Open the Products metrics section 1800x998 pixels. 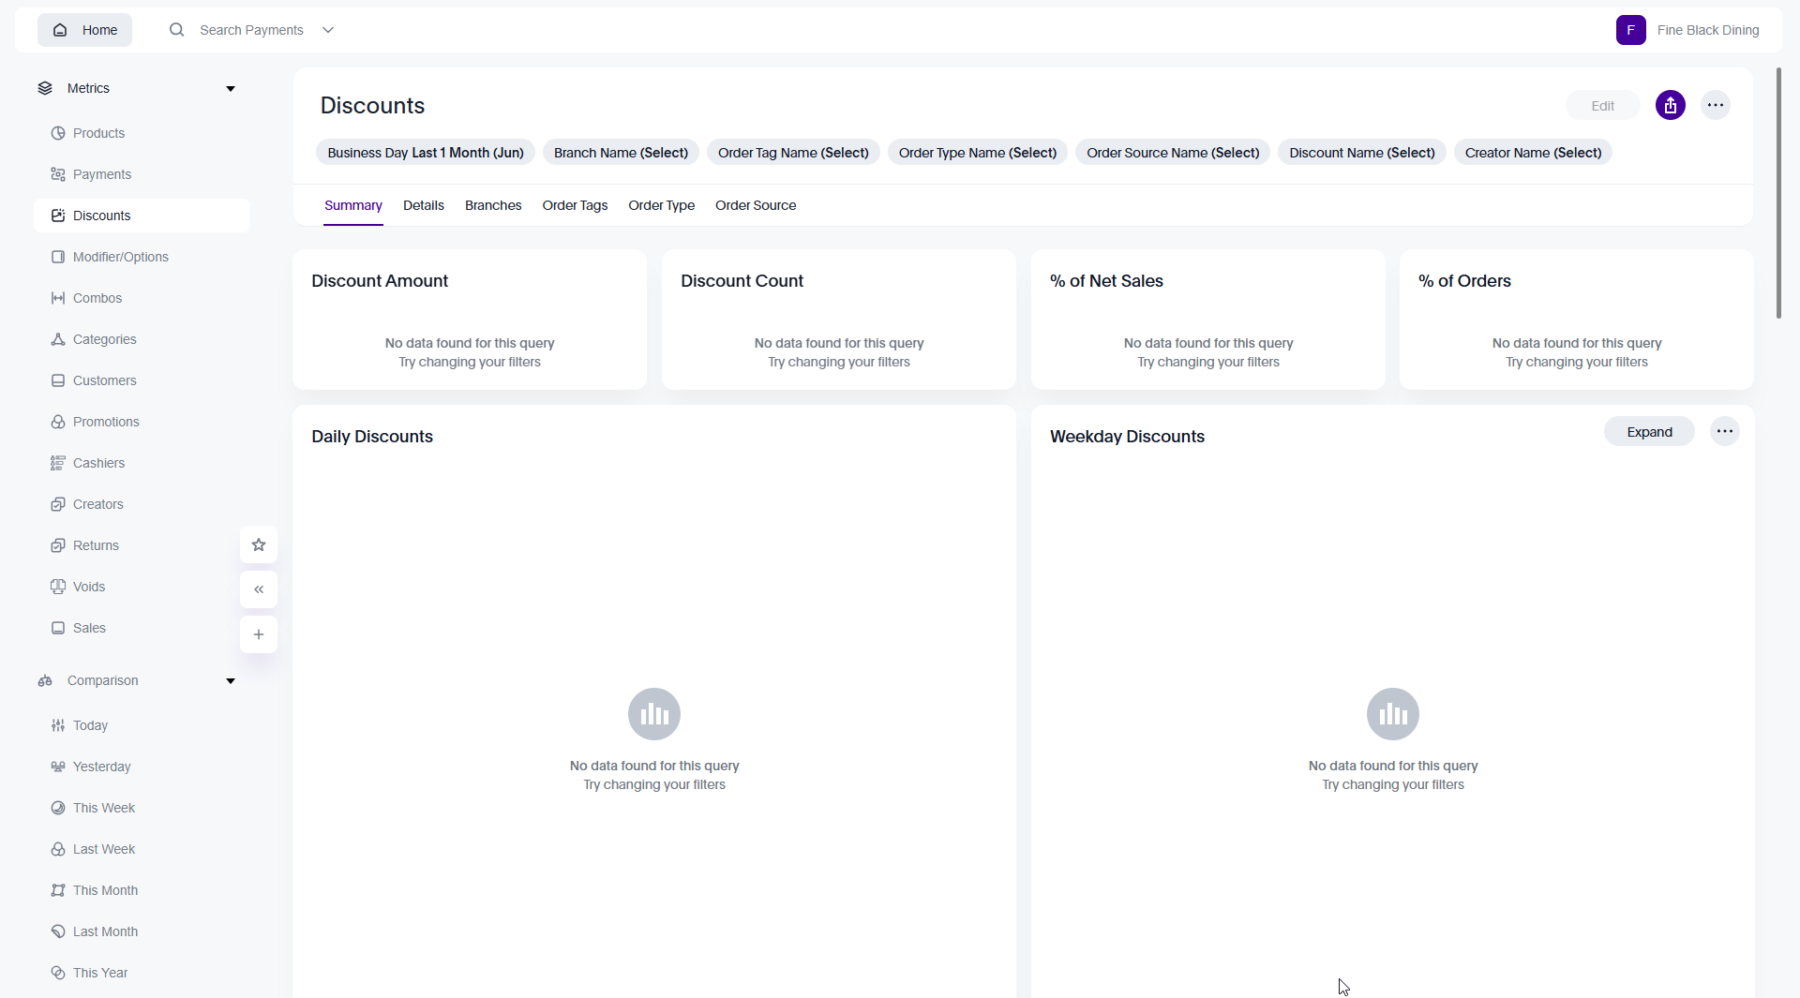pos(98,132)
